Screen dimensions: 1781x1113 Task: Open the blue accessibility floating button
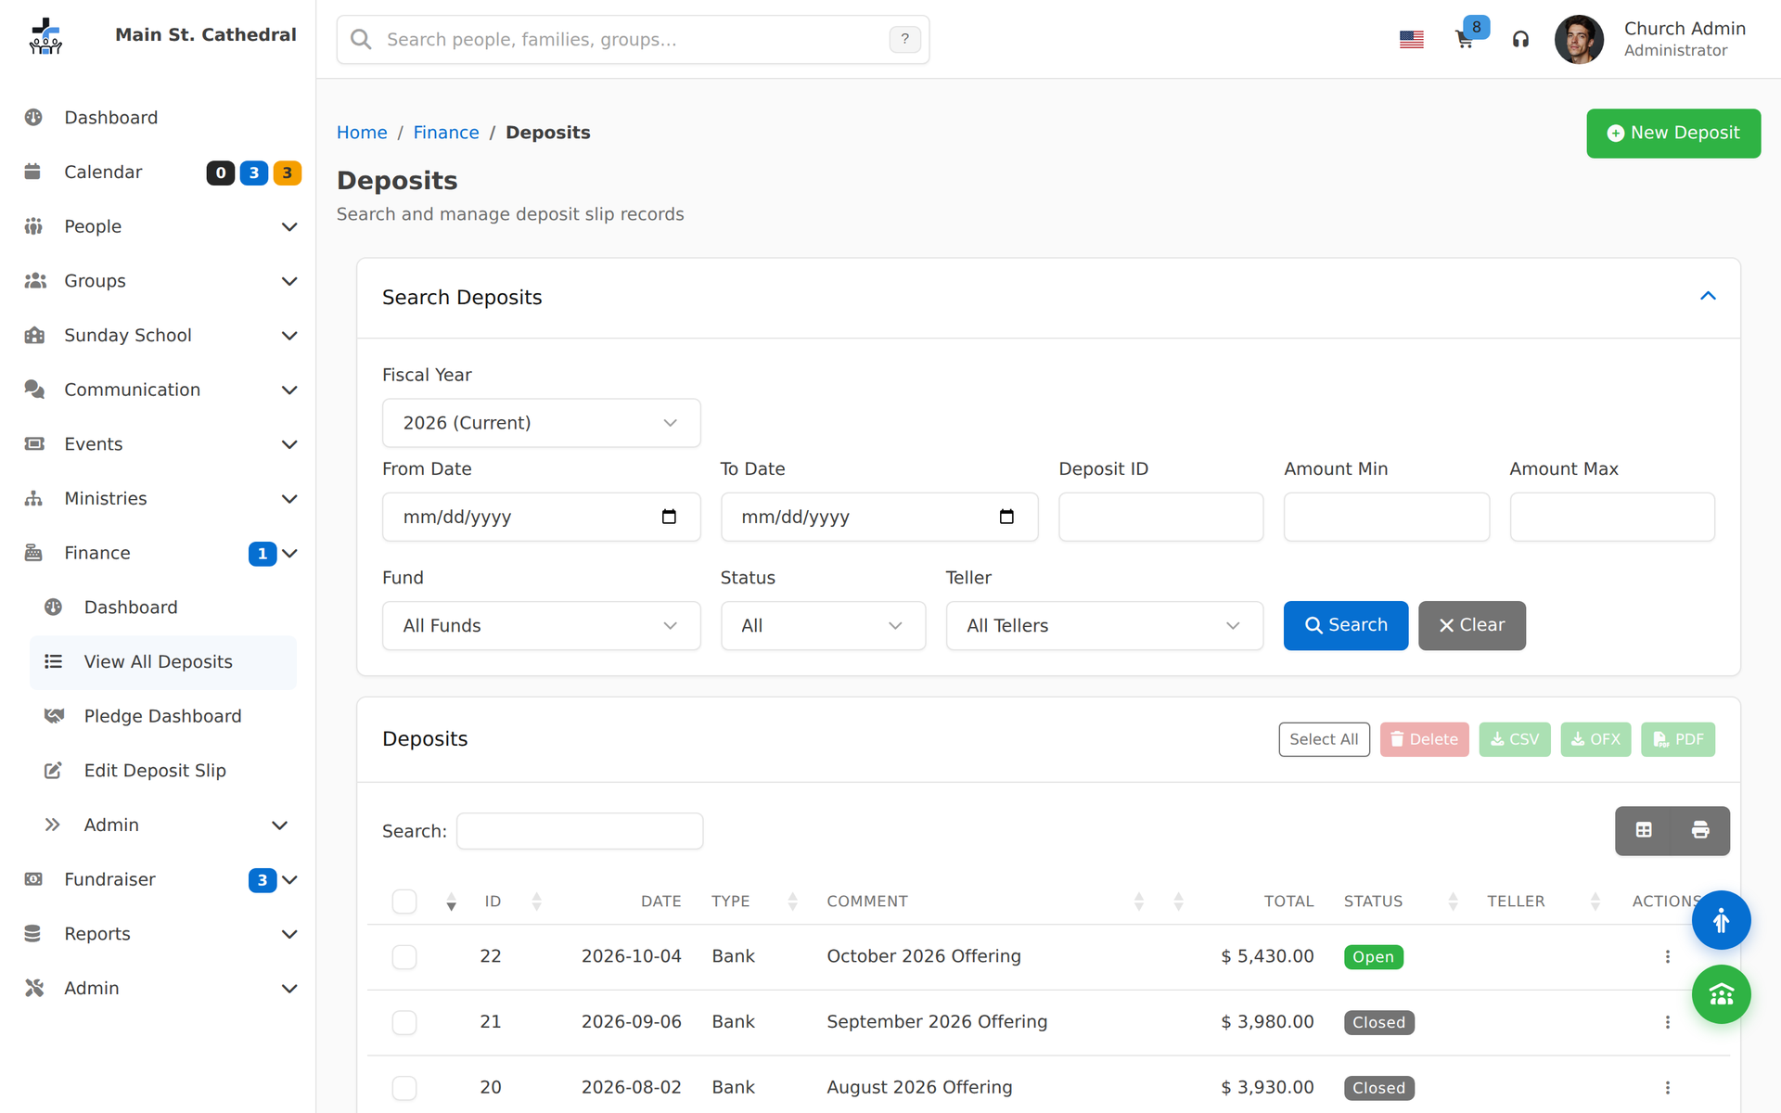1721,920
